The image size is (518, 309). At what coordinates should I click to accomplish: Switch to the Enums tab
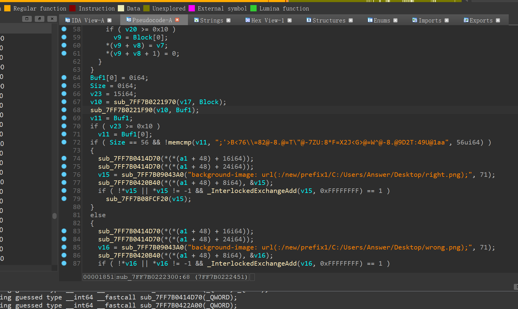(x=382, y=20)
